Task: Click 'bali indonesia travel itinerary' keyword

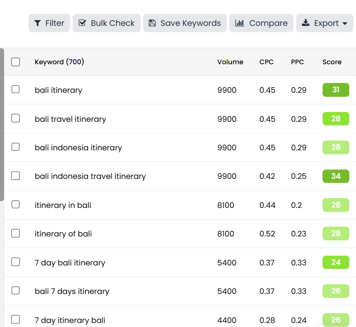Action: click(90, 176)
